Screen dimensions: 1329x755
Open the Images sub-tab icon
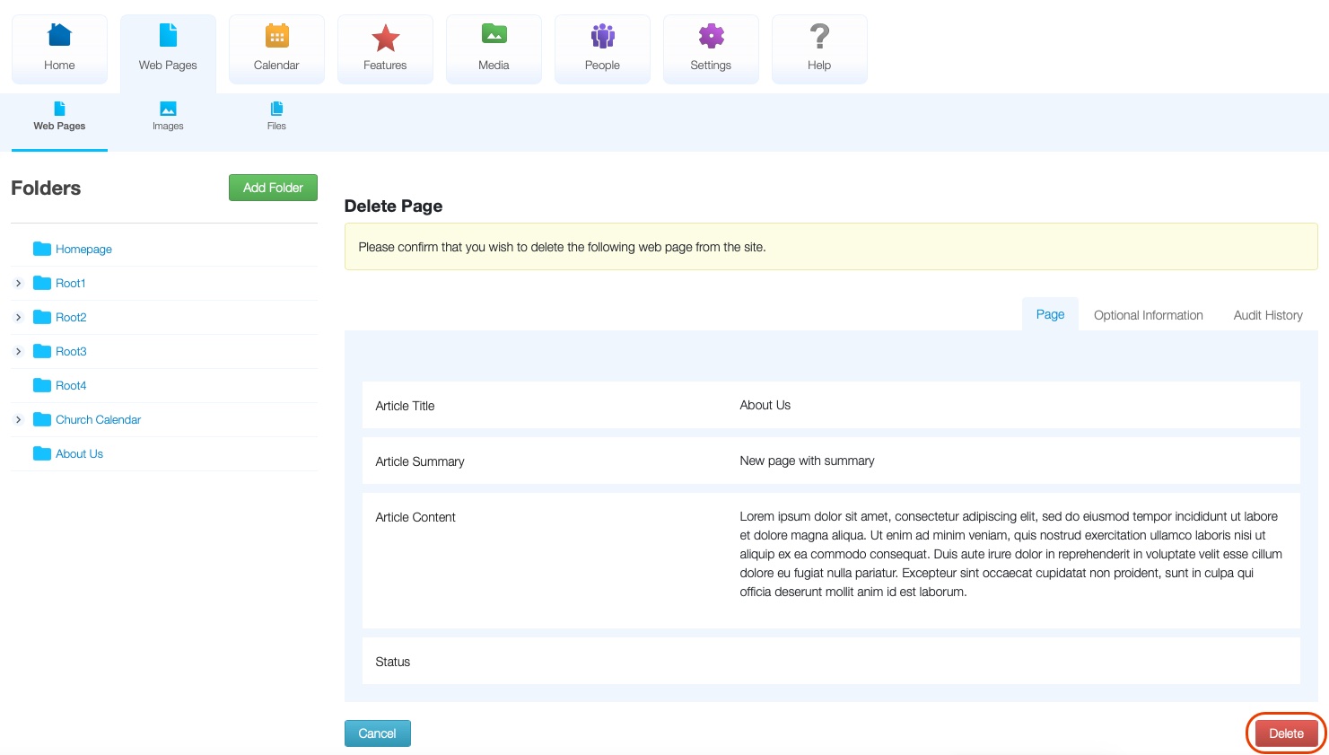tap(168, 109)
